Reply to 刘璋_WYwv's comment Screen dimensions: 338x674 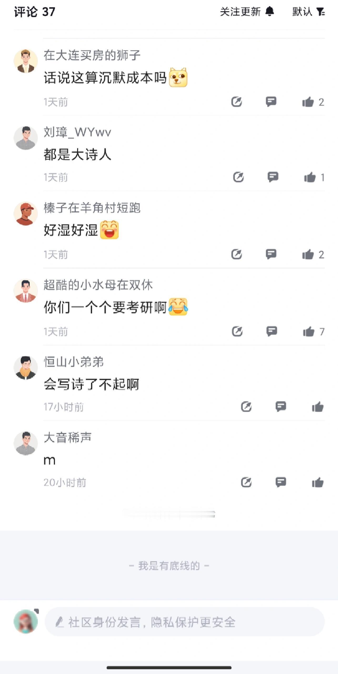[x=273, y=177]
